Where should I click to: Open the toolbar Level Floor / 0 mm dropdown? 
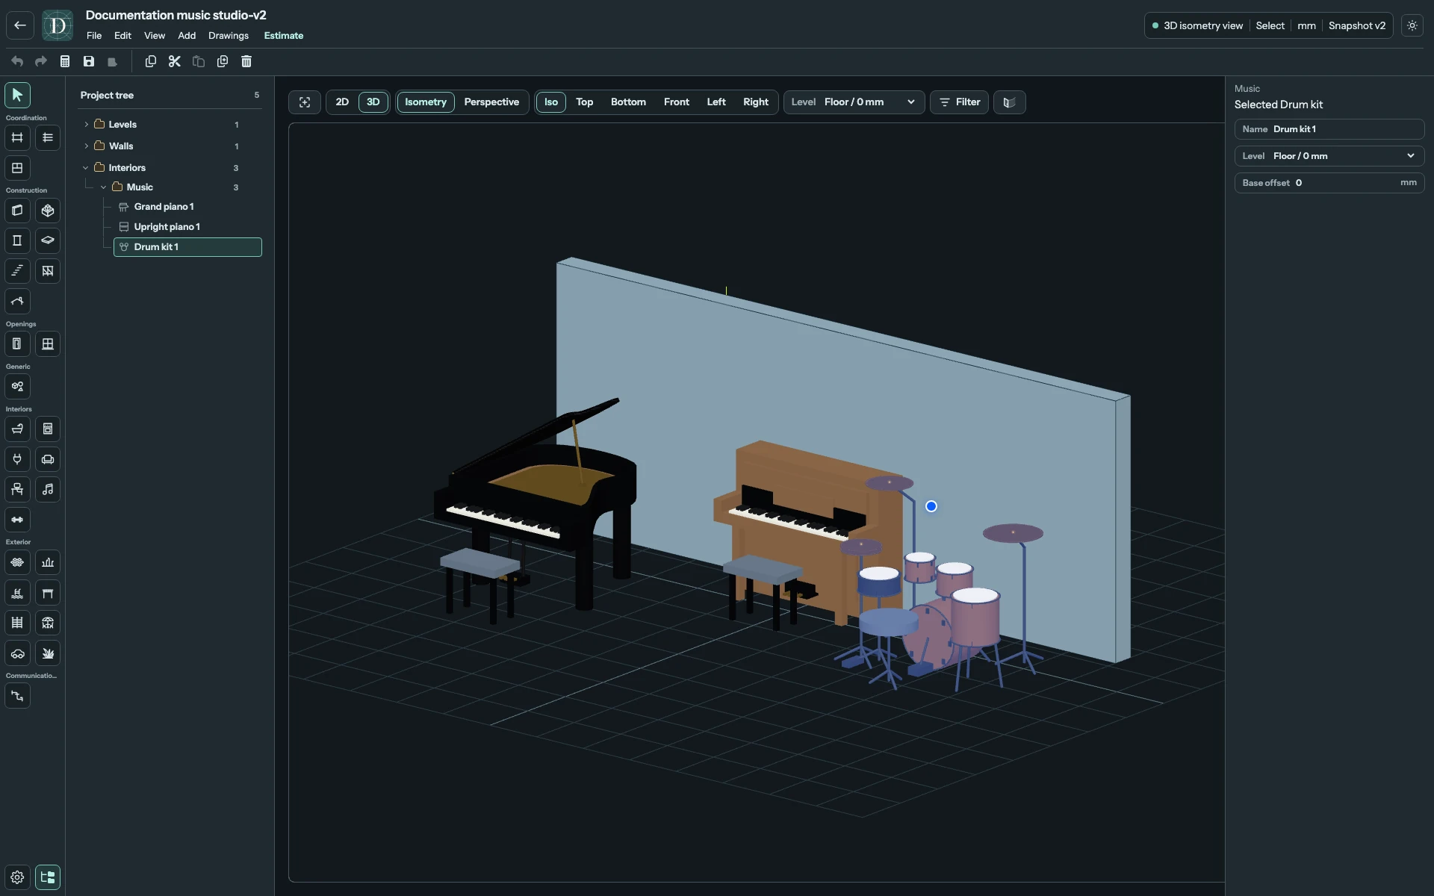tap(854, 102)
